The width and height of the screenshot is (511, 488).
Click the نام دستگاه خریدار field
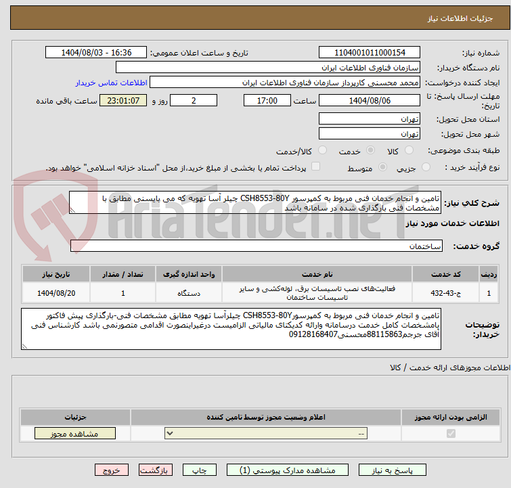click(x=268, y=68)
